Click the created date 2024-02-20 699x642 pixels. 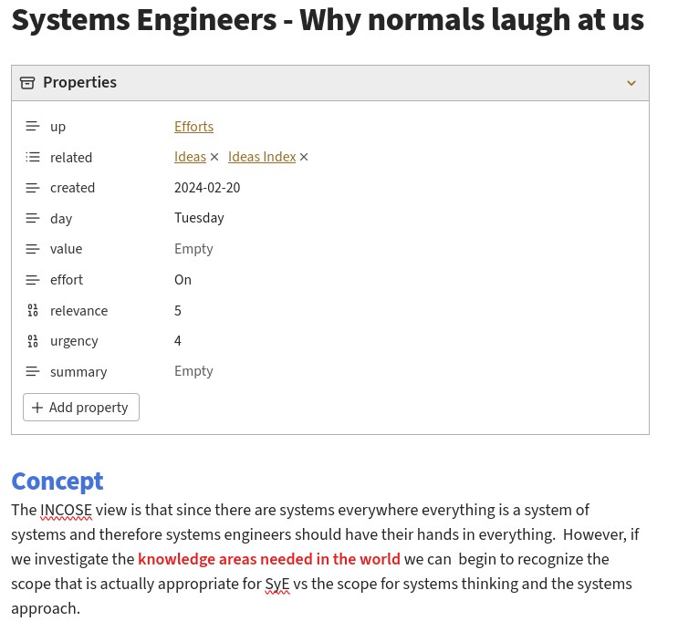coord(207,188)
